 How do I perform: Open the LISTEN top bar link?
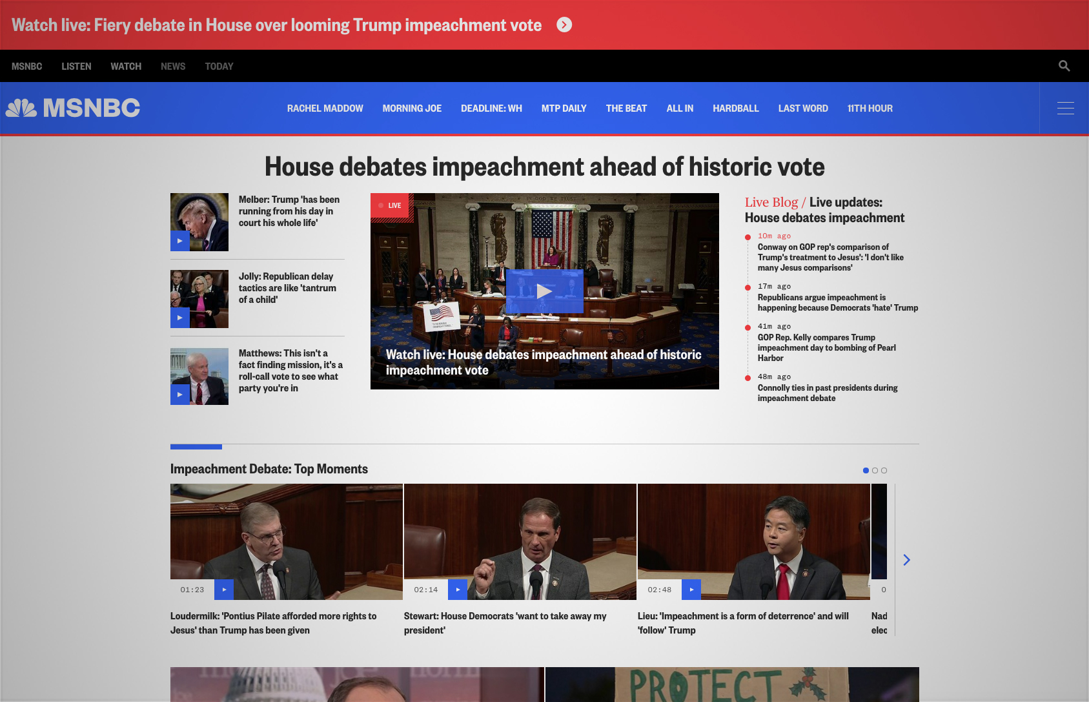point(76,67)
